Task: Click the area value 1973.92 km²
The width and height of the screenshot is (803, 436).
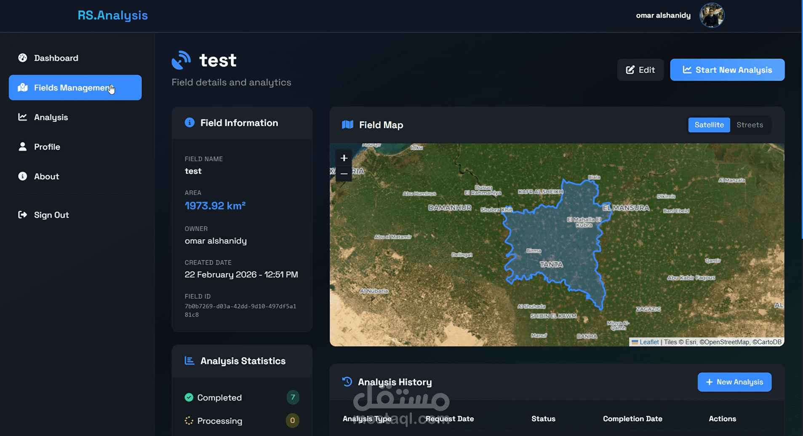Action: click(x=215, y=206)
